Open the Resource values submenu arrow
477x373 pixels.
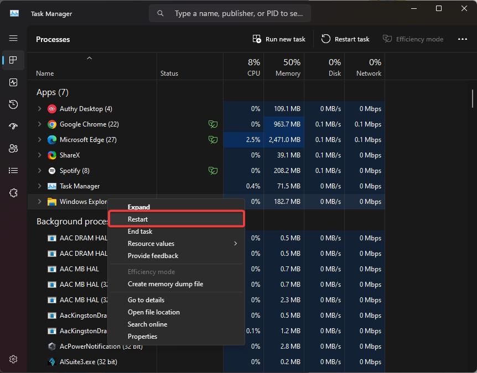pos(236,244)
